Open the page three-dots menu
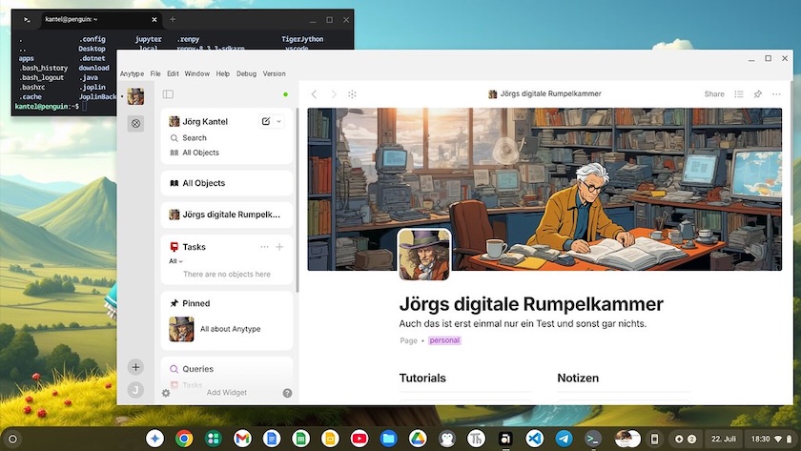This screenshot has height=451, width=801. click(x=776, y=94)
